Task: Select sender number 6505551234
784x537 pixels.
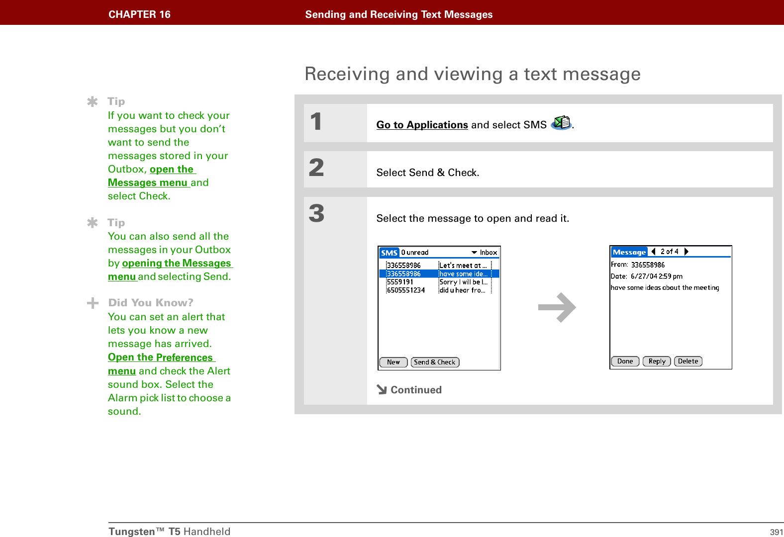Action: point(406,290)
